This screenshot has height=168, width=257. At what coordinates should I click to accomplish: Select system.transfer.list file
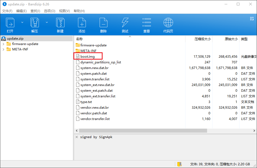click(93, 79)
